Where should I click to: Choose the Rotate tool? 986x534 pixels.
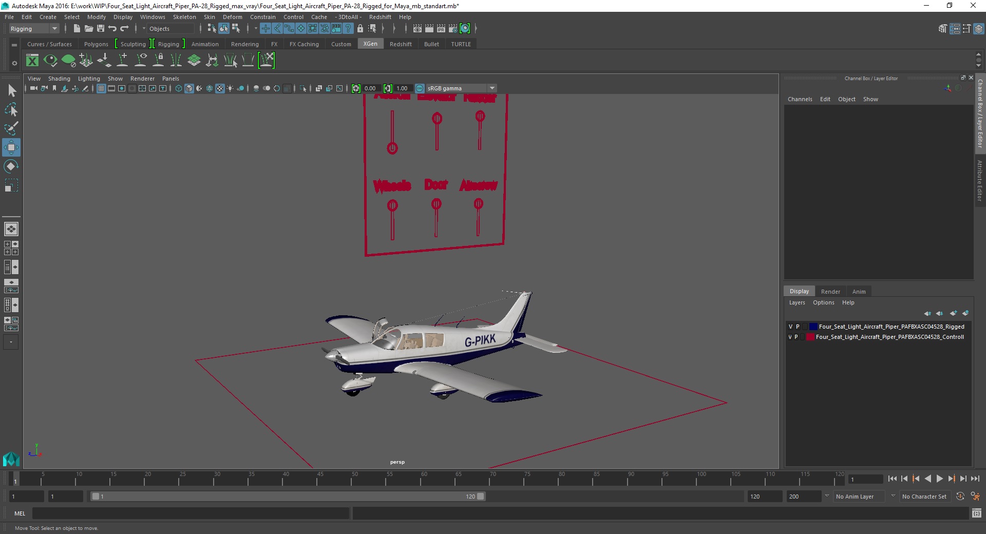point(11,166)
